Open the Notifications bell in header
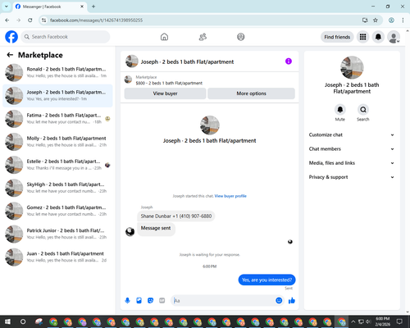Screen dimensions: 410x328 [x=378, y=37]
